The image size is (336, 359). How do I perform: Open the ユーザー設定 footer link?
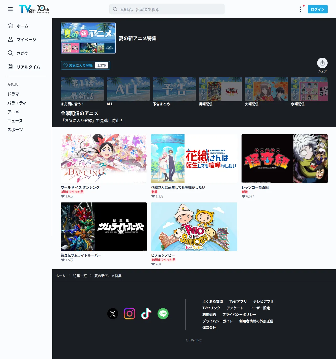[260, 308]
